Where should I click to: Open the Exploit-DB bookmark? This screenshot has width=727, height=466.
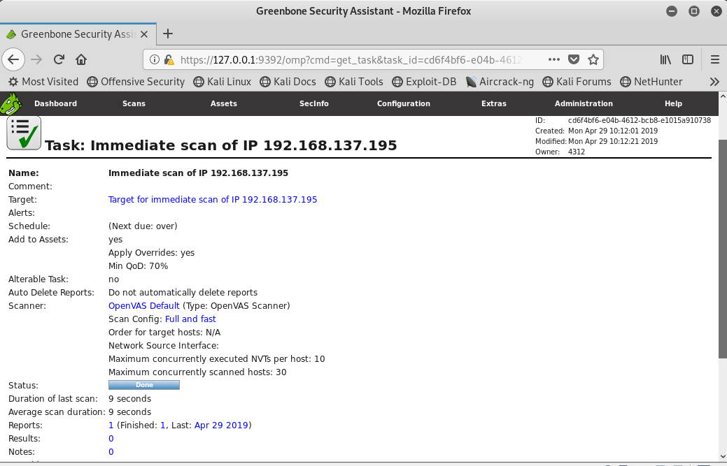click(x=424, y=82)
